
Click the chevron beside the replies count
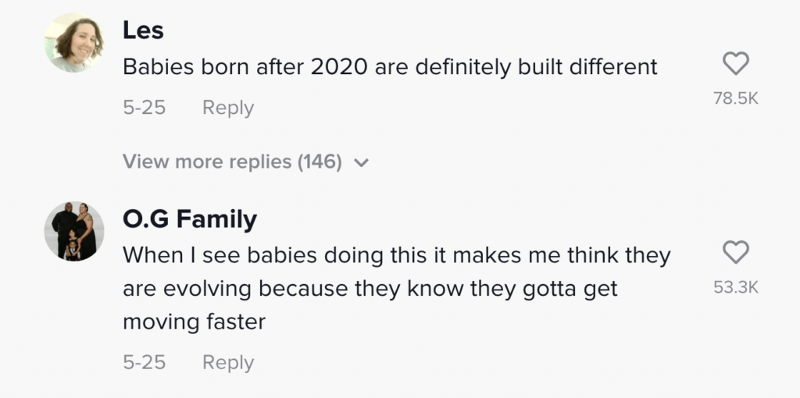[361, 163]
